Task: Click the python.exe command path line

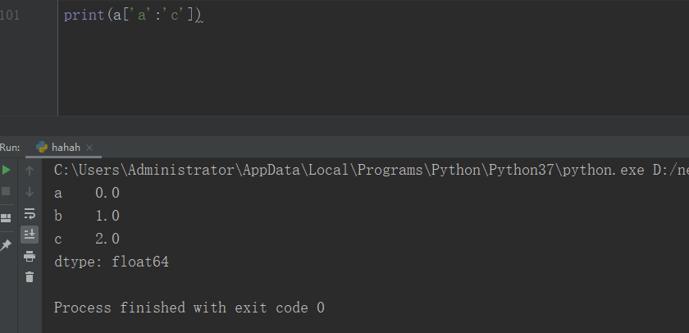Action: tap(372, 170)
